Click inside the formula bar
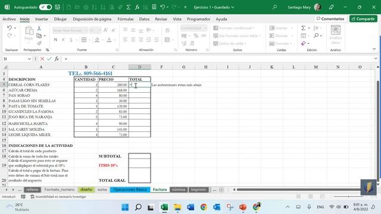The height and width of the screenshot is (214, 381). (x=218, y=59)
